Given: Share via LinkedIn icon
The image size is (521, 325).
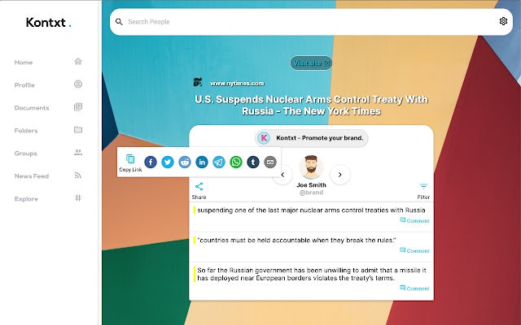Looking at the screenshot, I should [202, 162].
